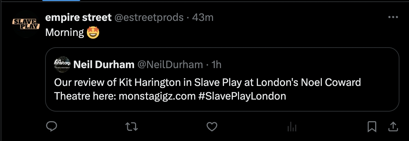Open the More options menu (three dots)
Viewport: 409px width, 141px height.
393,17
